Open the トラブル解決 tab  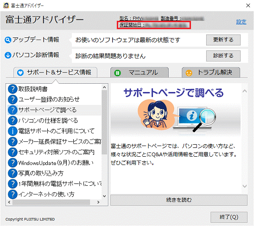(211, 73)
